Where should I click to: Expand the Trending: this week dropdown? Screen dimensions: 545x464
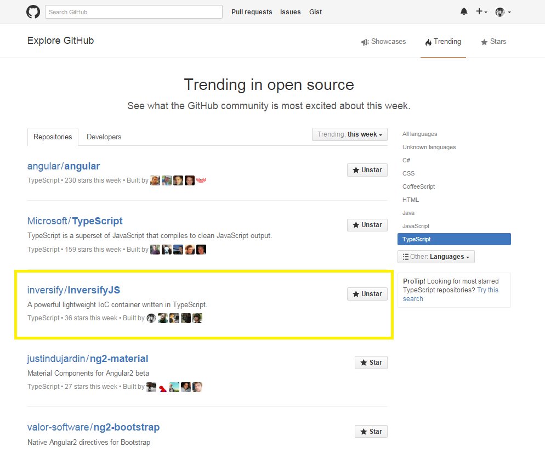(350, 134)
